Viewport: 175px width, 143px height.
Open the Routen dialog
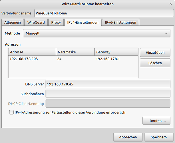156,121
